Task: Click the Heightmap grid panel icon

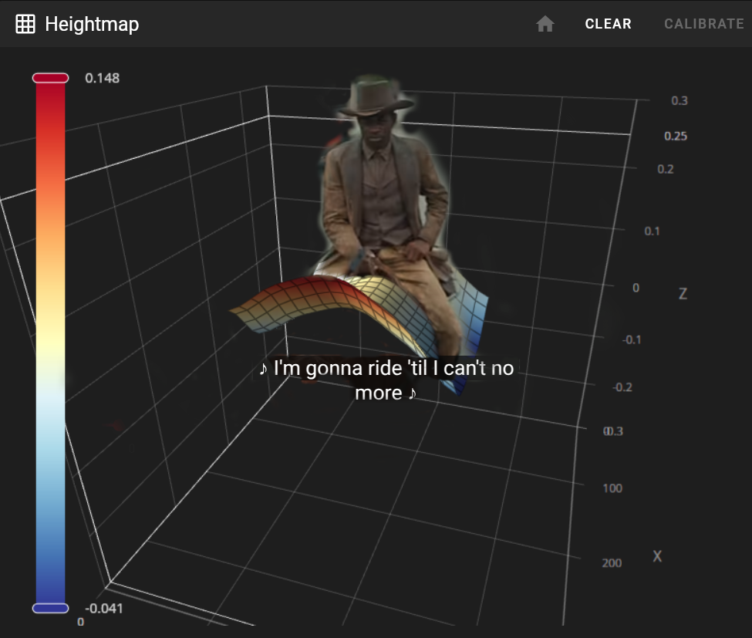Action: [25, 24]
